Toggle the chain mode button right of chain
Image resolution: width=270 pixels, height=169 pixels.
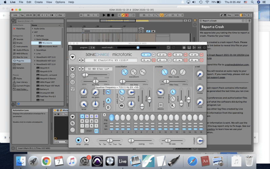96,131
